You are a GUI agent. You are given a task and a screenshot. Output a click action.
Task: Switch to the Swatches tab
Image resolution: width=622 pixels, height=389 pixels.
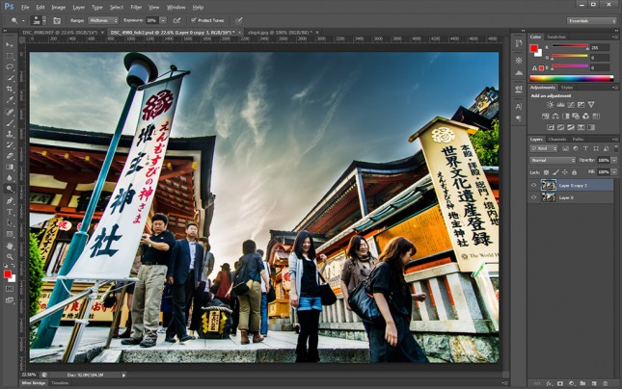coord(556,37)
